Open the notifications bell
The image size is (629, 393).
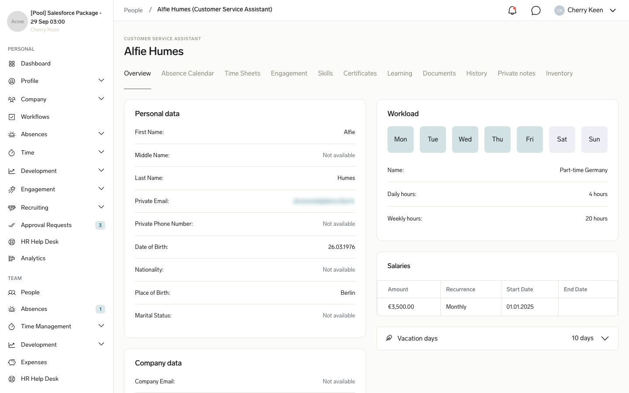(x=512, y=10)
